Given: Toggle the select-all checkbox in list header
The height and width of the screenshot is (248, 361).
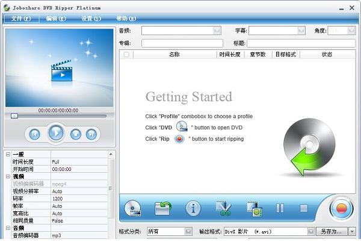Looking at the screenshot, I should tap(126, 55).
